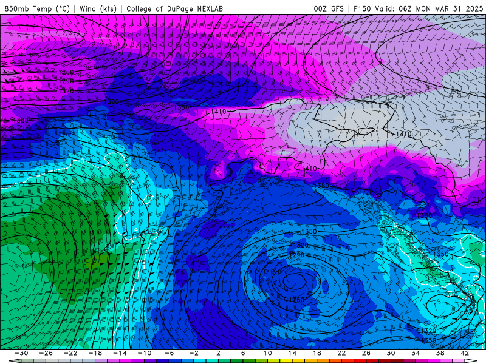Click the -26 colorbar label

[x=46, y=353]
